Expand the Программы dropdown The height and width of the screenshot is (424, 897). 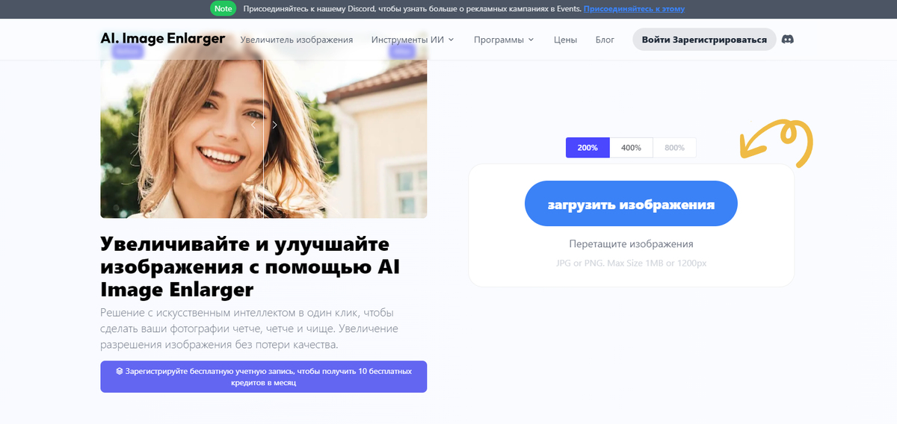click(x=504, y=40)
